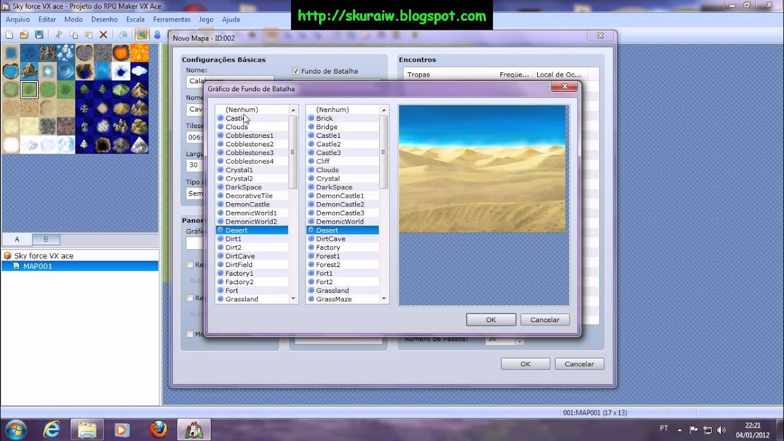Viewport: 784px width, 441px height.
Task: Switch to tileset tab B
Action: click(46, 239)
